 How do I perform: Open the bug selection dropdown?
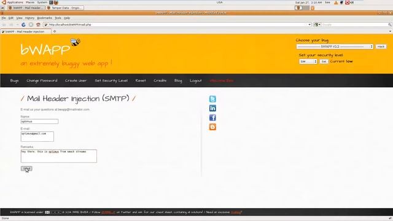pos(335,47)
